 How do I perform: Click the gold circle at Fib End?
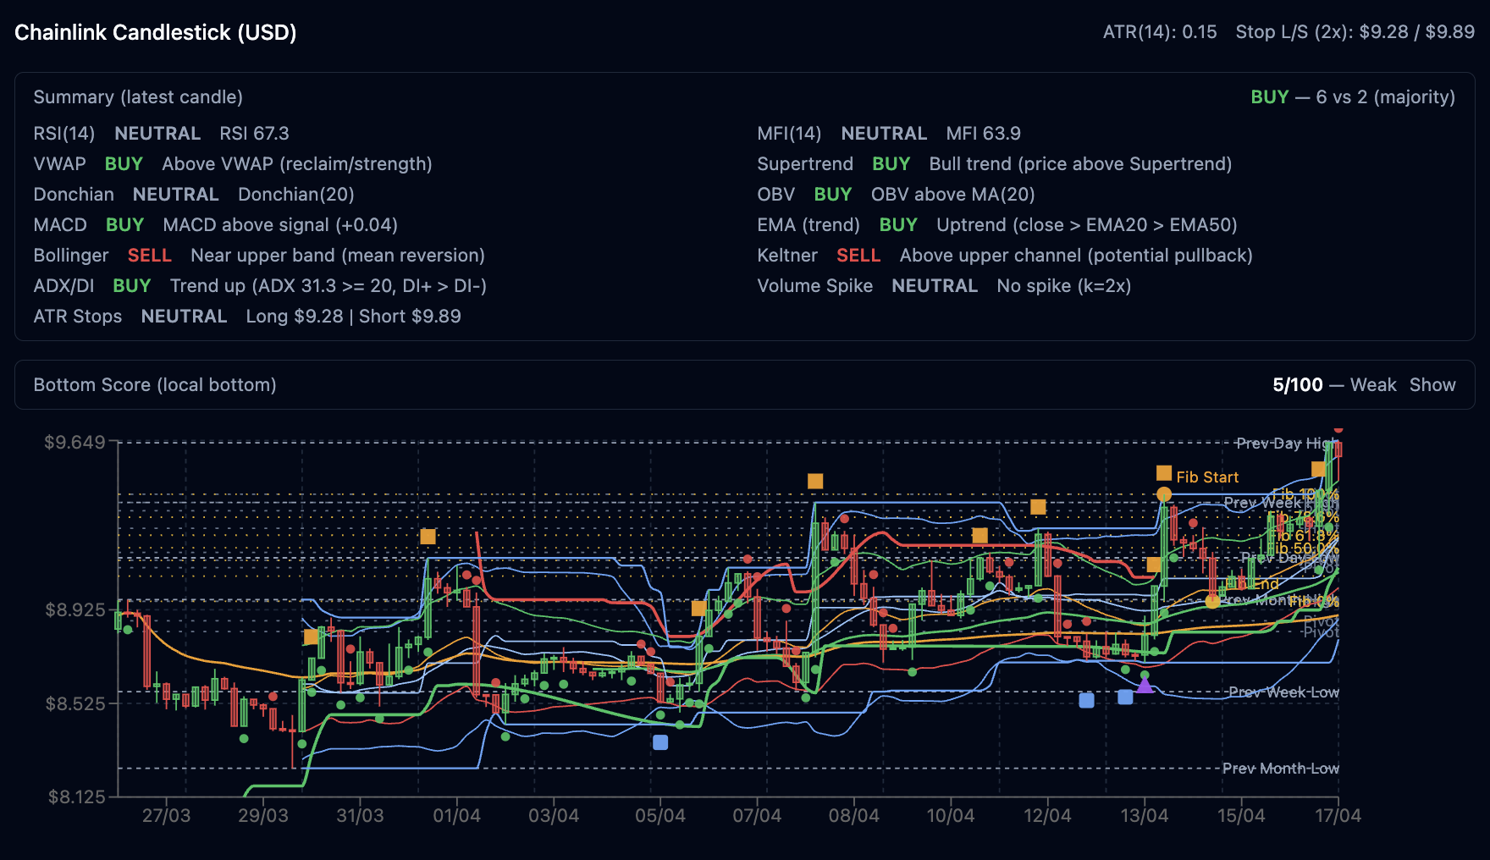(1212, 601)
